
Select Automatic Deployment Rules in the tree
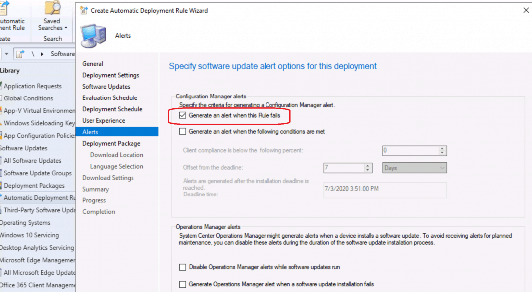tap(39, 198)
